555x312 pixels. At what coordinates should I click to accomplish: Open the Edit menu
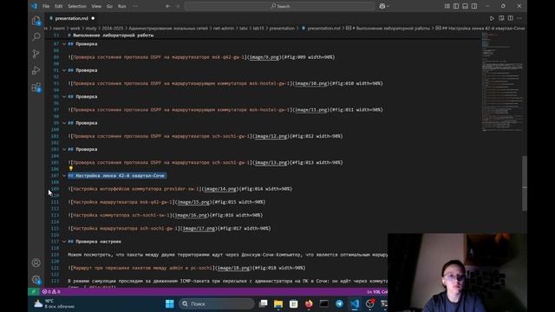coord(58,6)
